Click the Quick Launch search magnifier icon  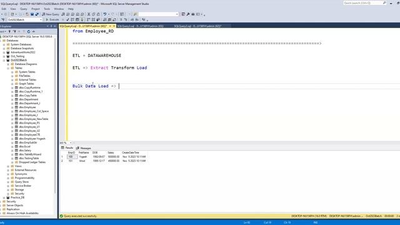[x=384, y=2]
